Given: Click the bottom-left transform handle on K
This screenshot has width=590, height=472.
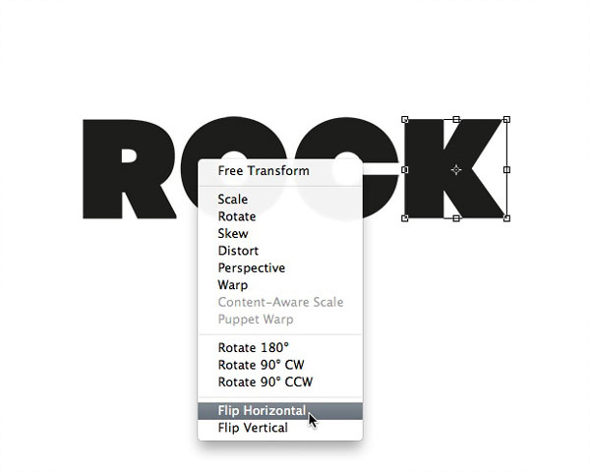Looking at the screenshot, I should (x=405, y=218).
